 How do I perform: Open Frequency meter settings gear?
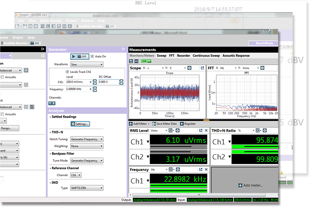(x=178, y=169)
